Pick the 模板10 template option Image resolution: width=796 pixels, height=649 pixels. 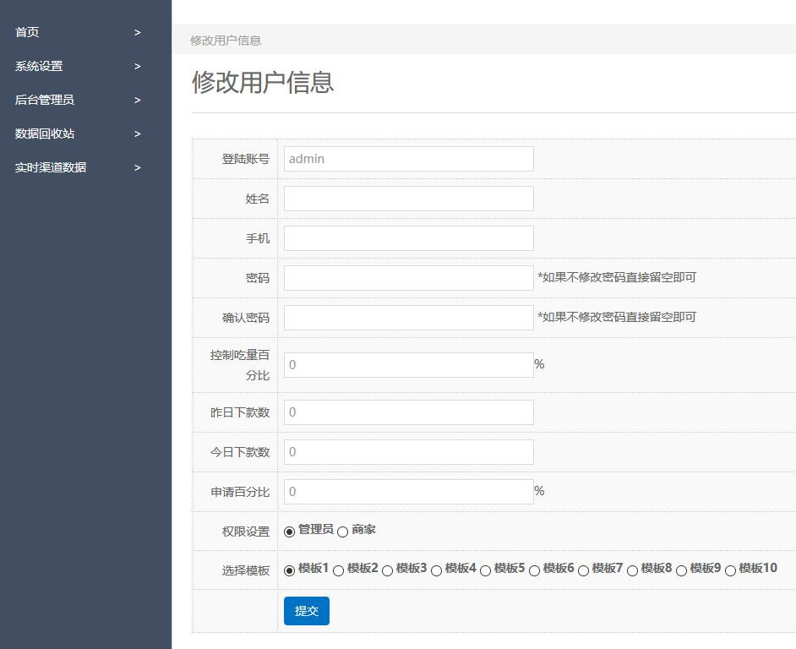click(731, 570)
